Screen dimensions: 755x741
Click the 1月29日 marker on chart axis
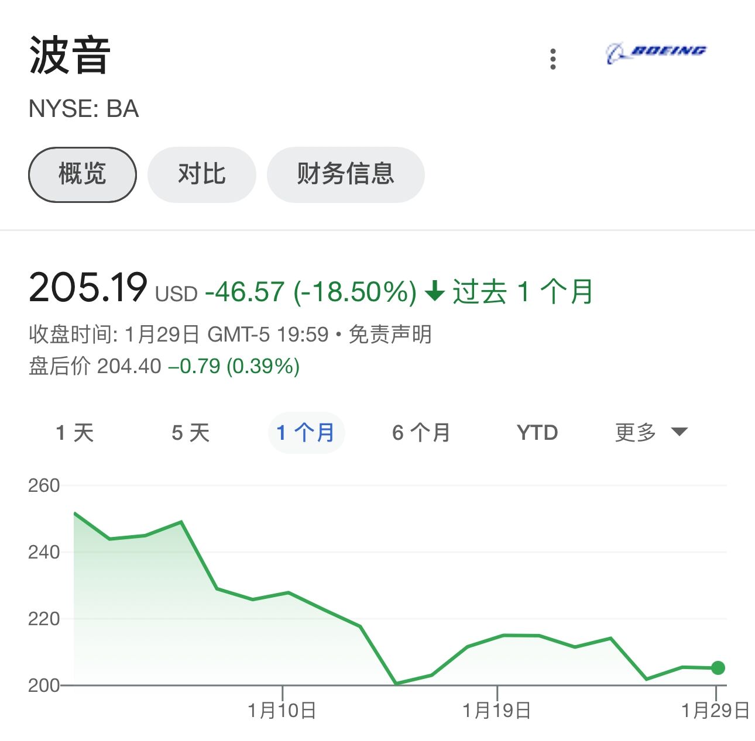pos(715,710)
